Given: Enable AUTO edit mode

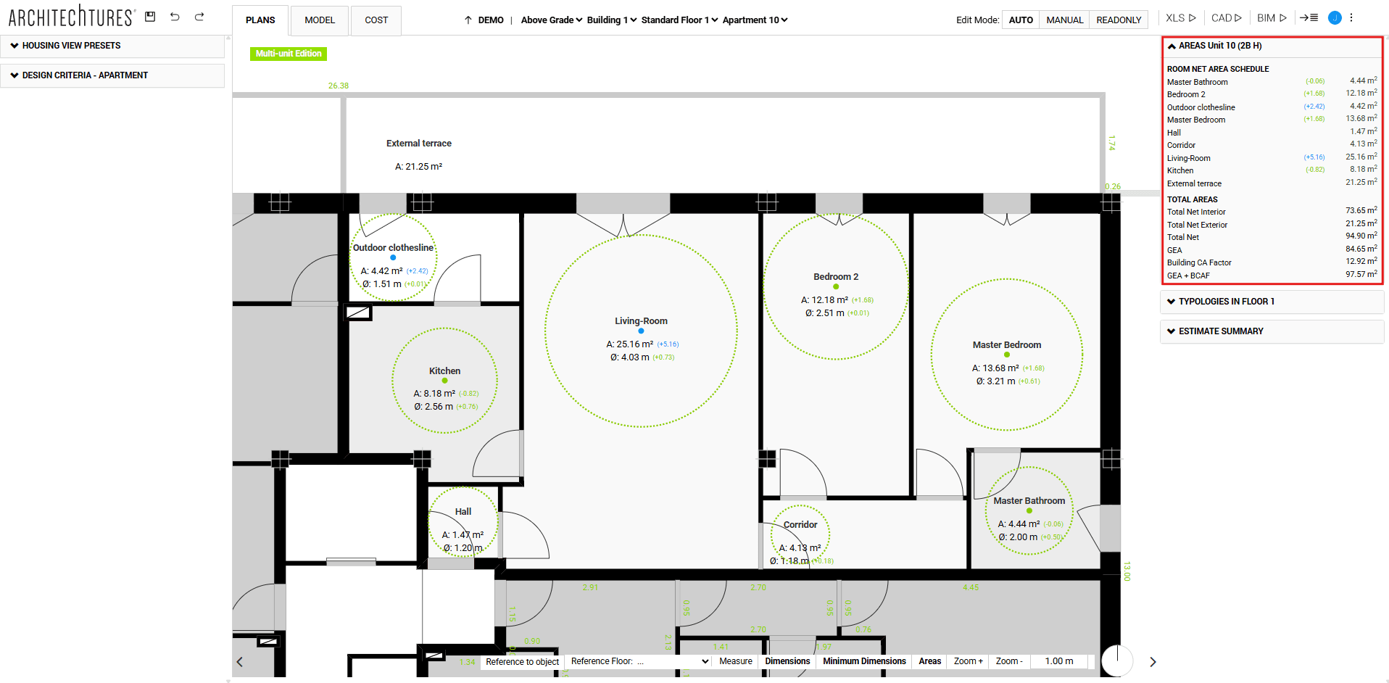Looking at the screenshot, I should point(1020,20).
